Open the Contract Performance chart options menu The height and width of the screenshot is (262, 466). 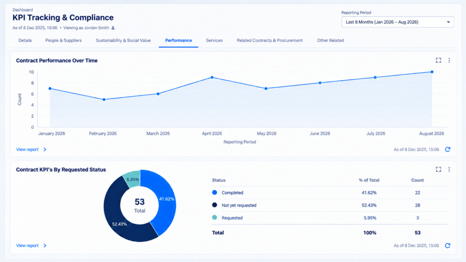449,60
